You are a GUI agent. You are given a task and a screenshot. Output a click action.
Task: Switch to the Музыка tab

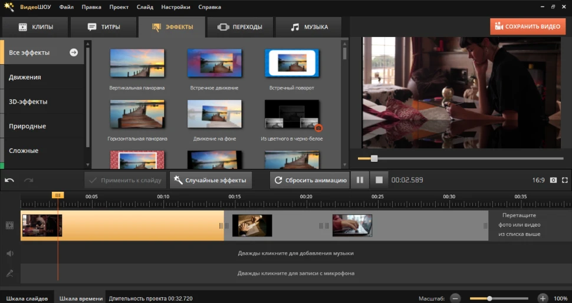(x=308, y=27)
